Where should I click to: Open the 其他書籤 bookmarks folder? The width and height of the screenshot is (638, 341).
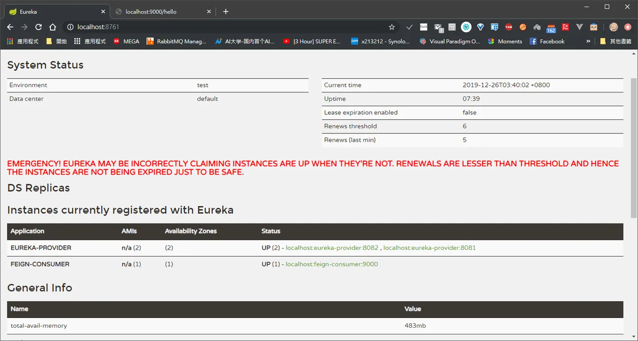click(615, 41)
